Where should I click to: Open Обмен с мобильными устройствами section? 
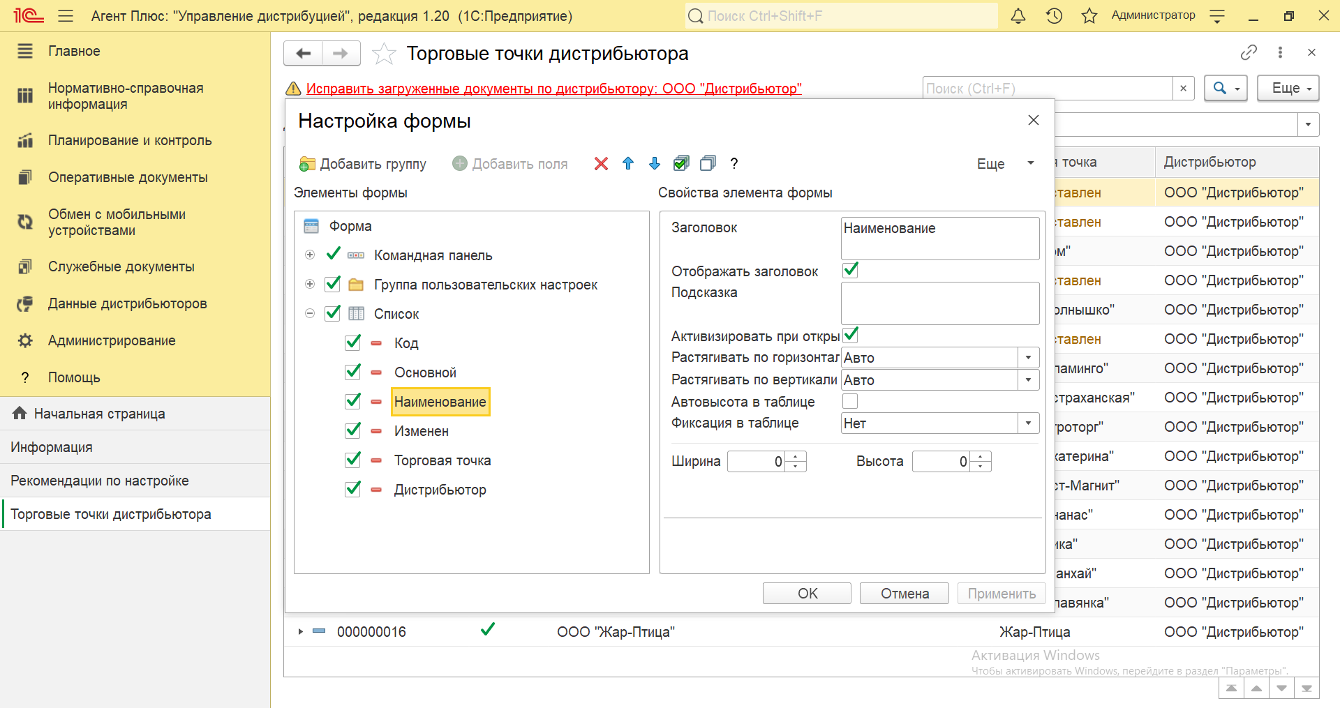117,222
